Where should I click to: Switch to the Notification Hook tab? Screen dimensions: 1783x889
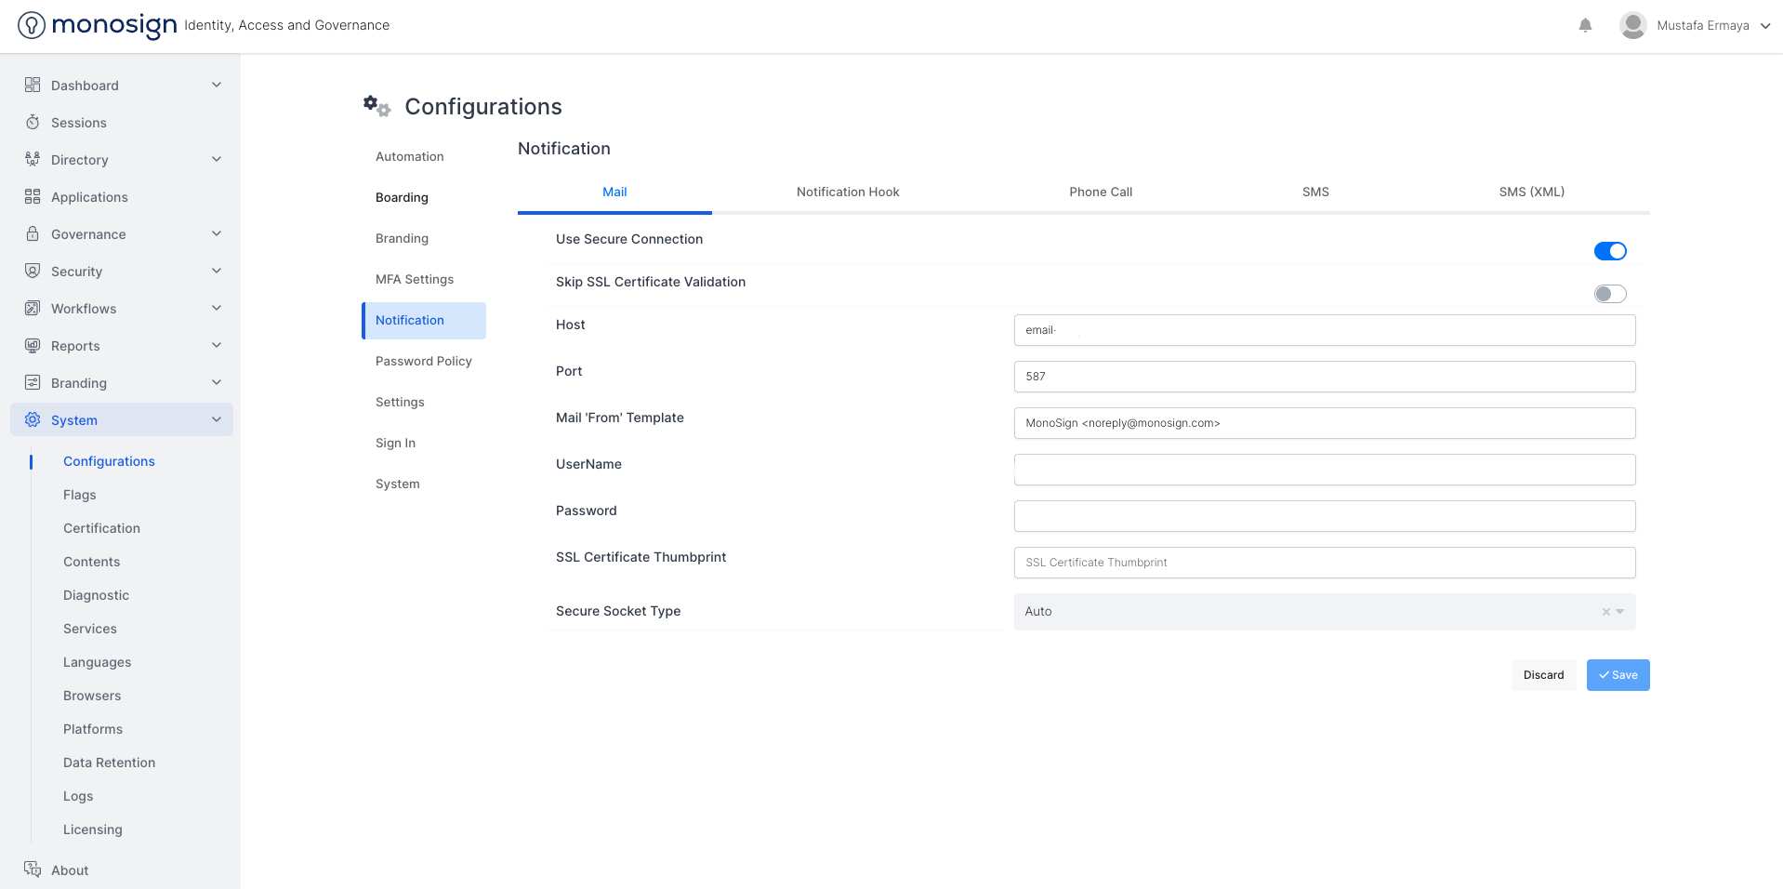[847, 192]
